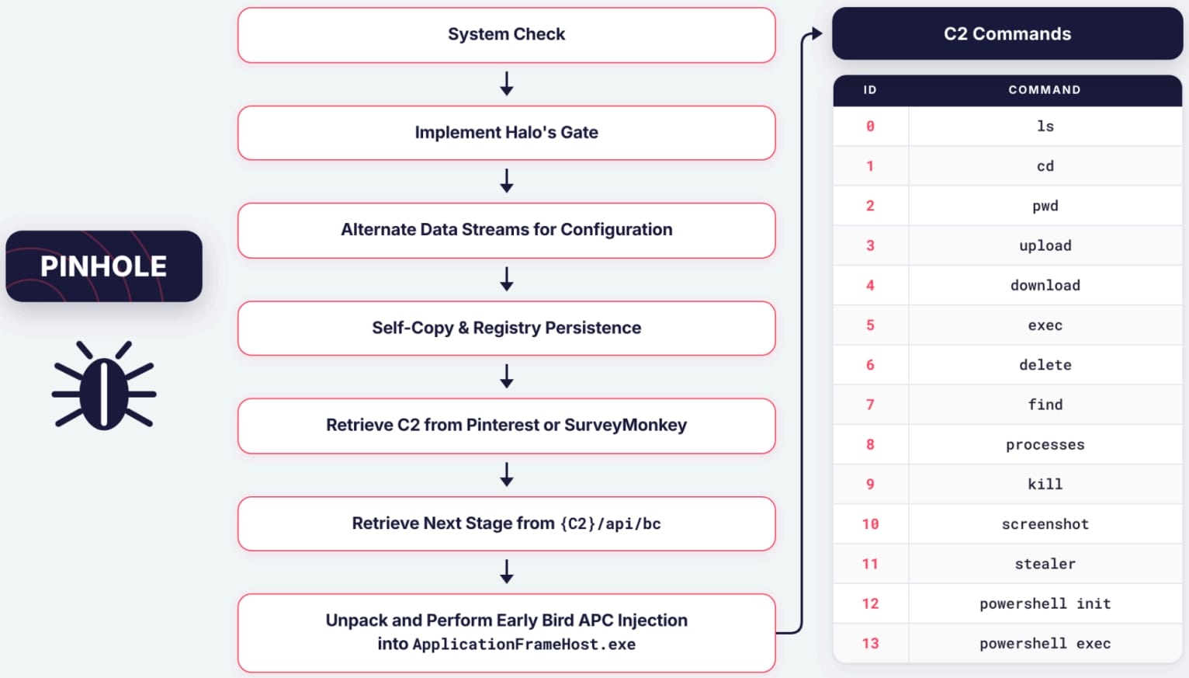Click the PINHOLE badge label

[104, 266]
